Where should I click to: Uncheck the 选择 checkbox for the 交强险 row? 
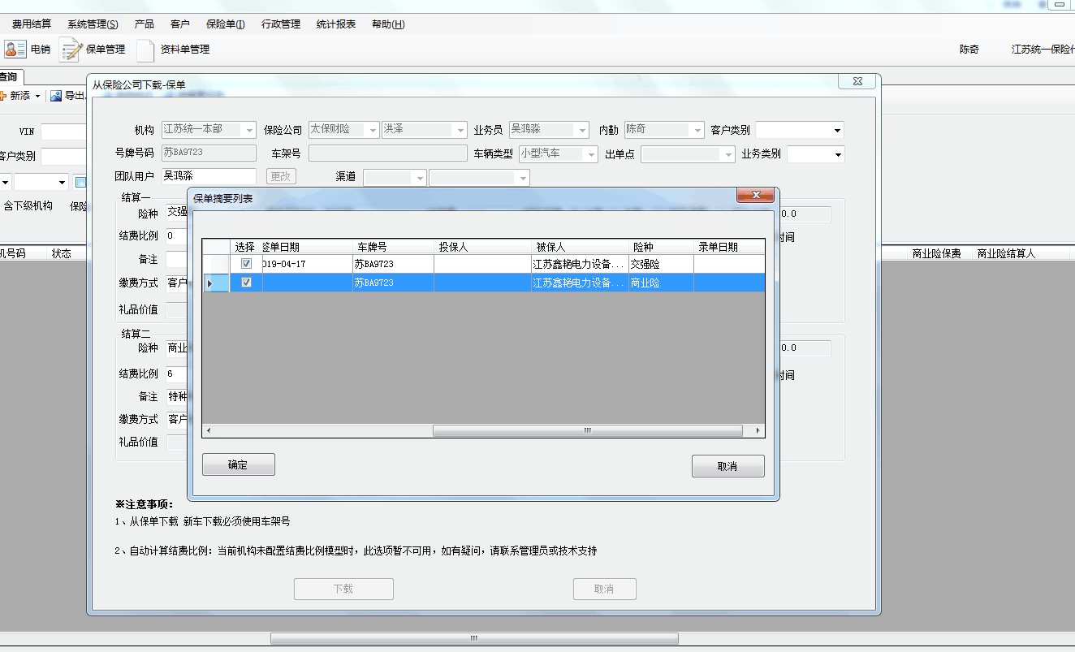pos(246,264)
